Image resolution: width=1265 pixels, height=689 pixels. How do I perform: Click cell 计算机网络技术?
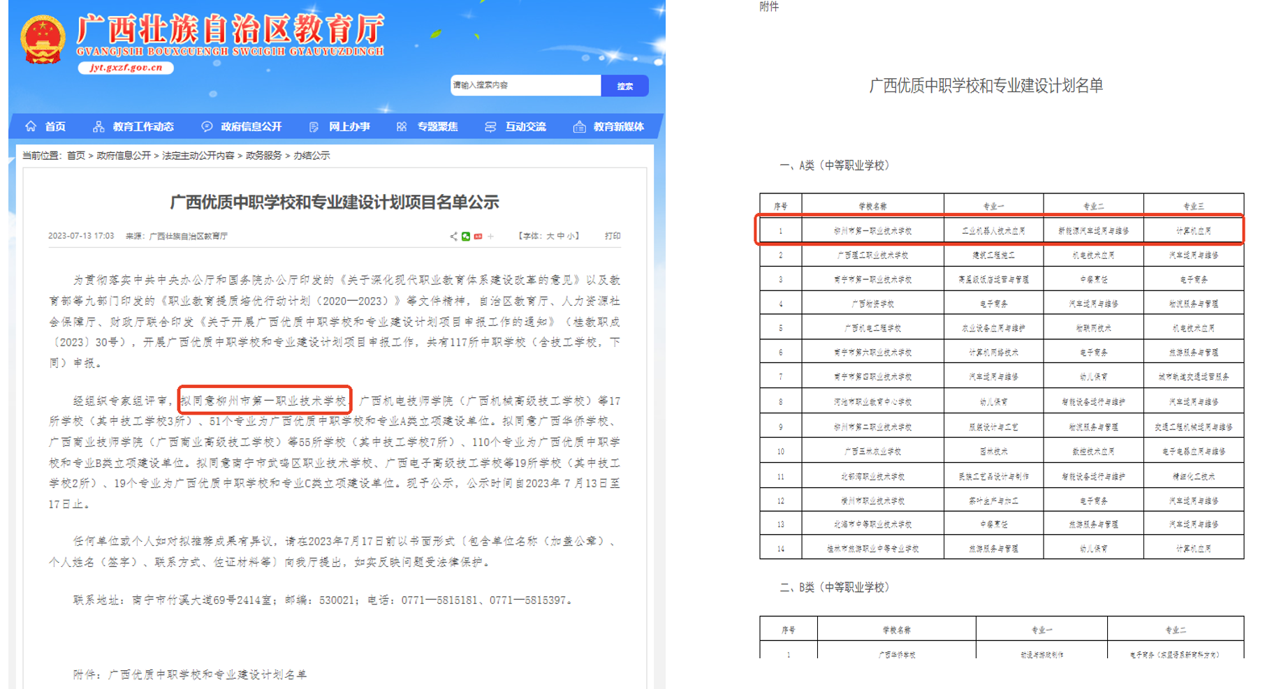(x=993, y=353)
